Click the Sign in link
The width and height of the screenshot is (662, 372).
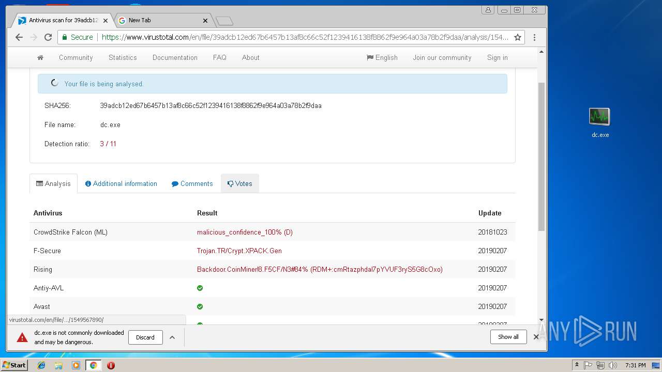coord(498,57)
